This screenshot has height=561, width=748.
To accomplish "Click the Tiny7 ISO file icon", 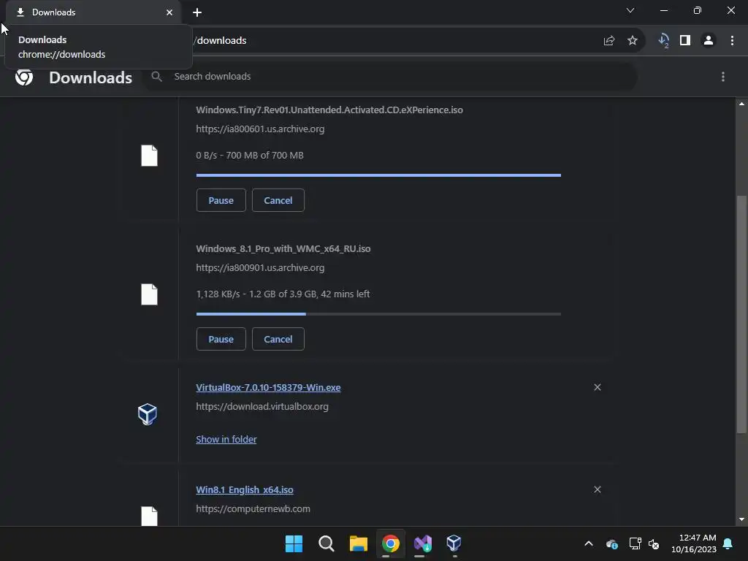I will [x=149, y=156].
